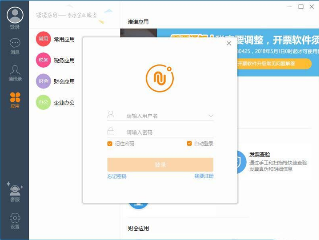The image size is (319, 240).
Task: Select the 财会应用 category item
Action: click(x=64, y=81)
